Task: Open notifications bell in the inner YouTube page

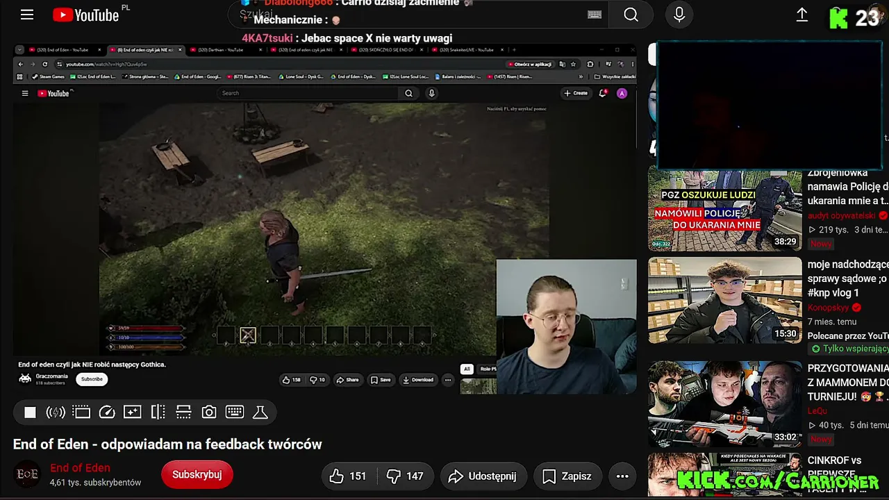Action: pyautogui.click(x=603, y=93)
